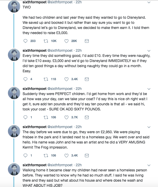
Task: Open dropdown arrow on the TWO tweet
Action: pos(149,2)
